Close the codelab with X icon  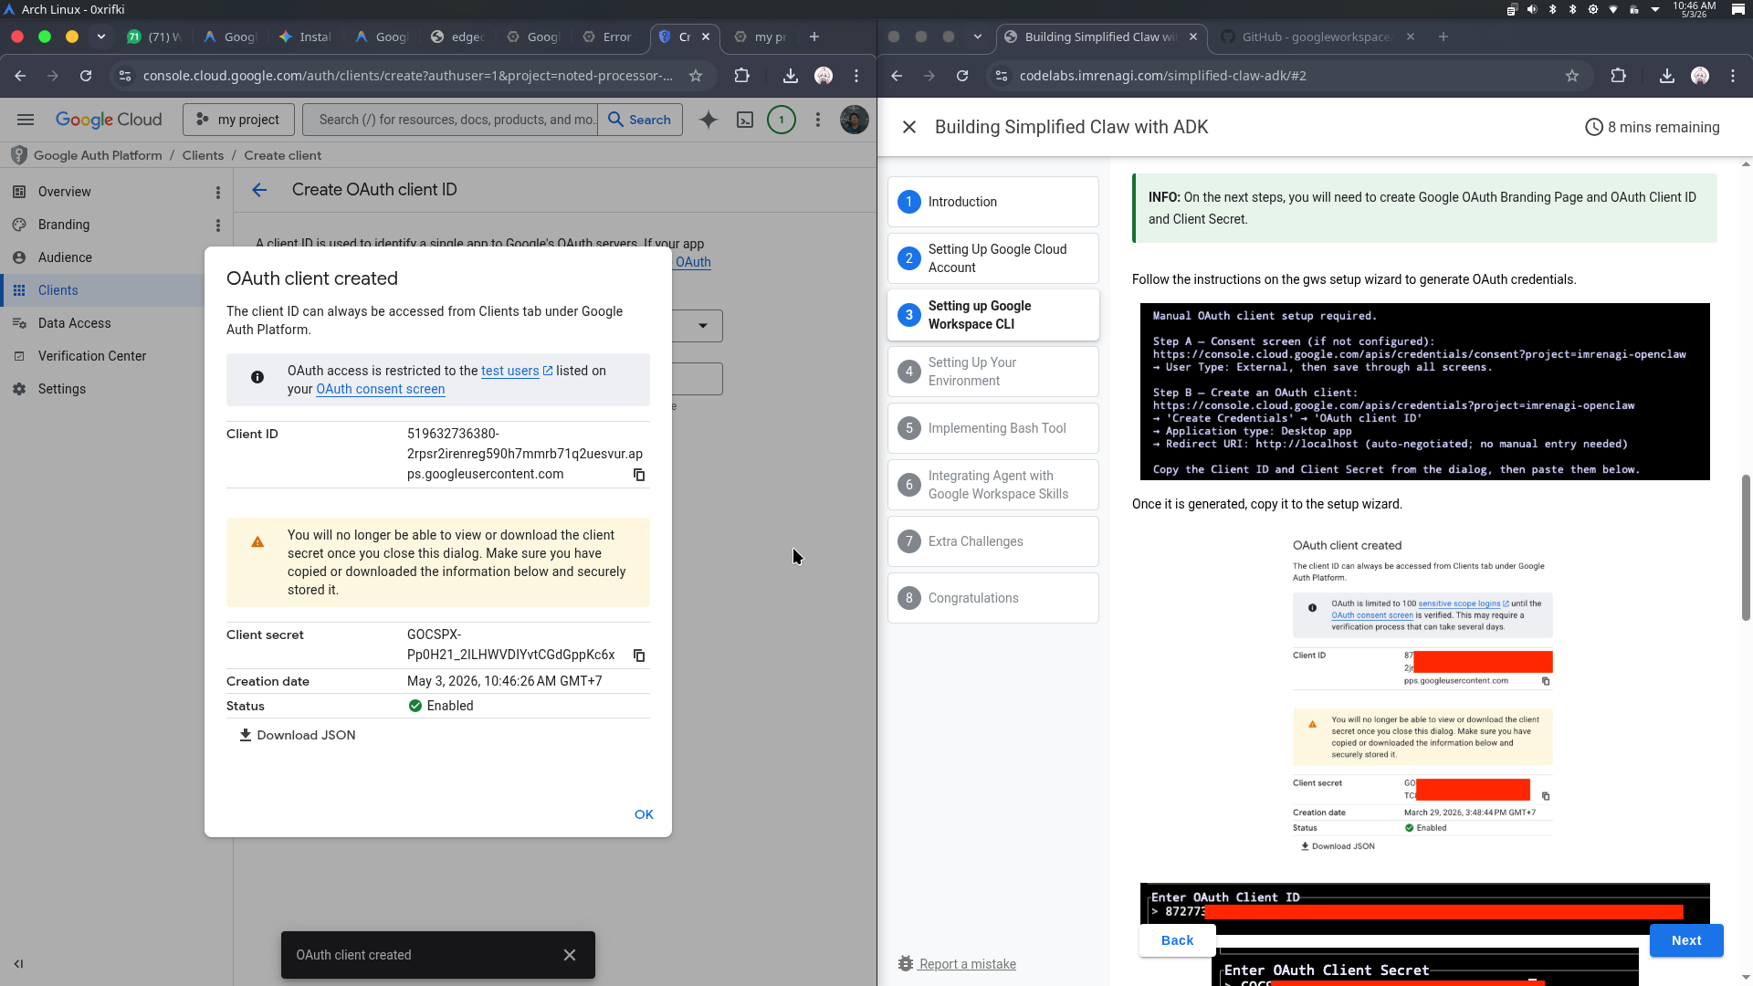(909, 128)
